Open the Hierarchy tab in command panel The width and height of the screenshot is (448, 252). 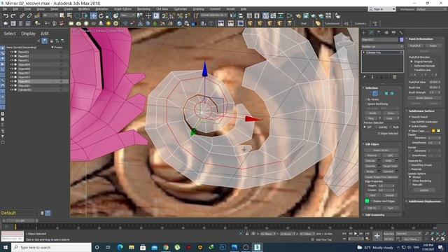[379, 33]
